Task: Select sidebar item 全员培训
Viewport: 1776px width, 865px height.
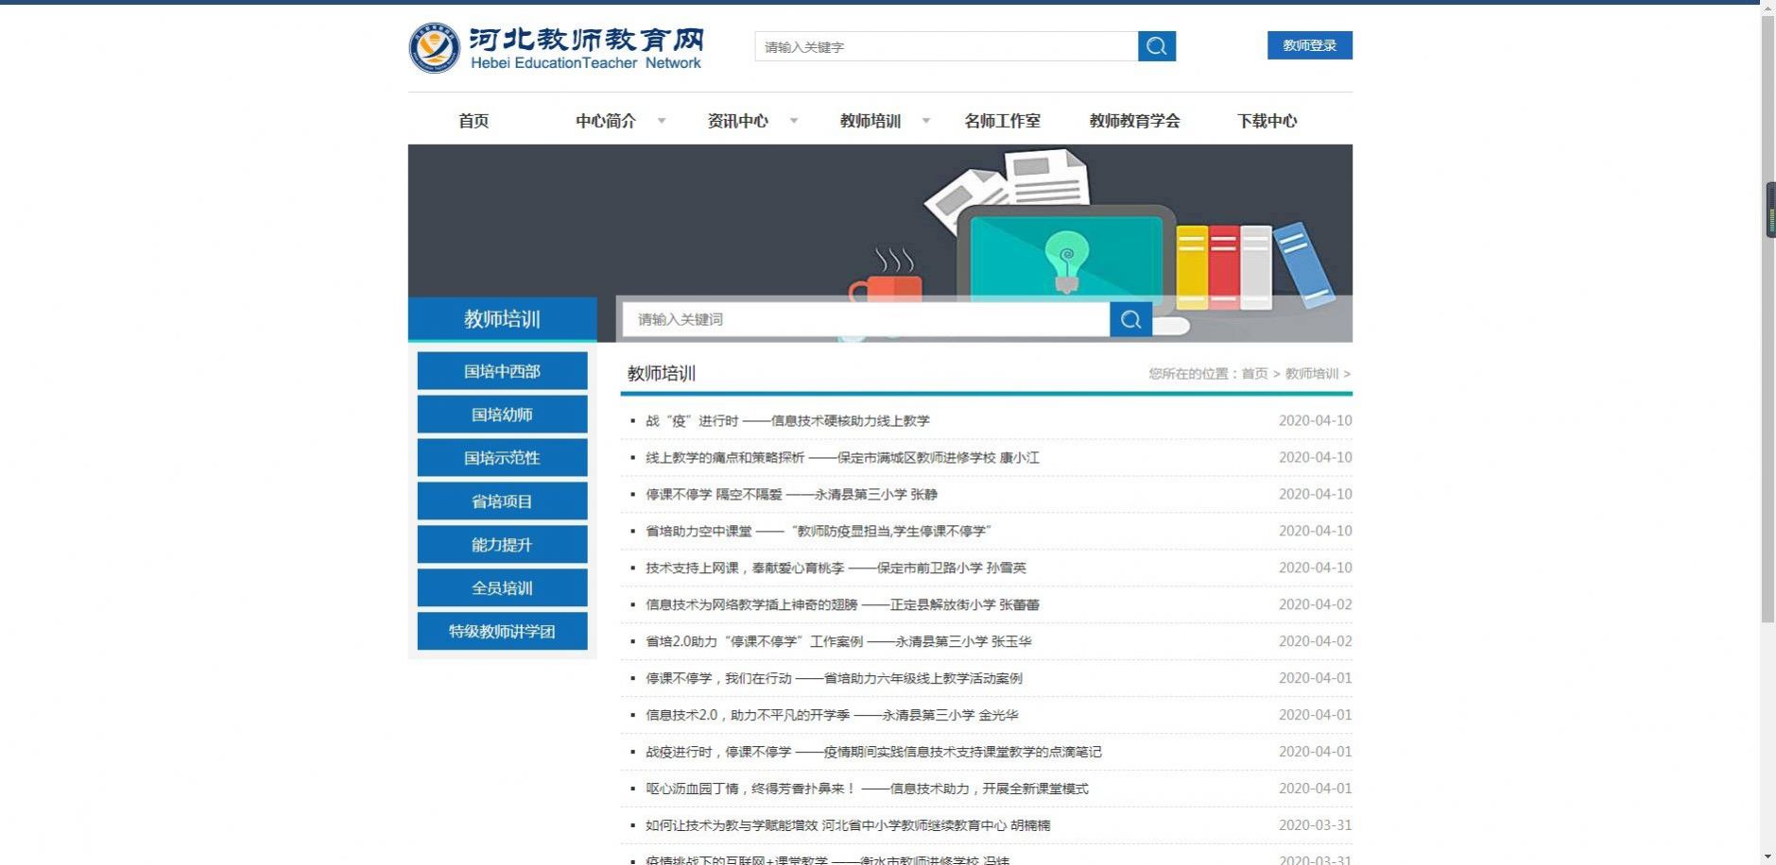Action: click(502, 587)
